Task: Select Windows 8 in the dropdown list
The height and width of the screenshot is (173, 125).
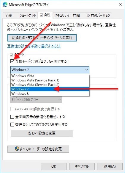Action: (x=50, y=94)
